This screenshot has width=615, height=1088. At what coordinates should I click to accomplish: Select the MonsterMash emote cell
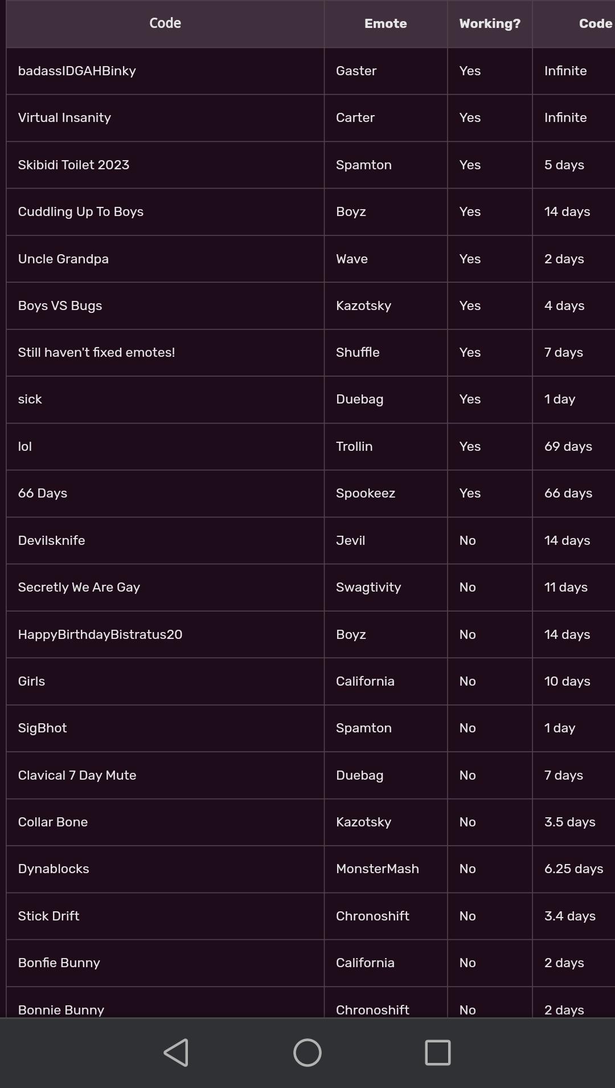[378, 869]
